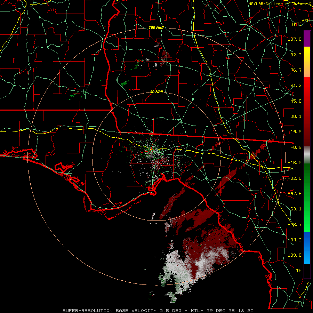Select the 61.2 velocity scale value
313x313 pixels.
296,86
